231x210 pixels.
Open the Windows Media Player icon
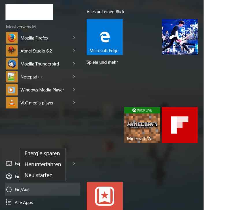tap(12, 90)
